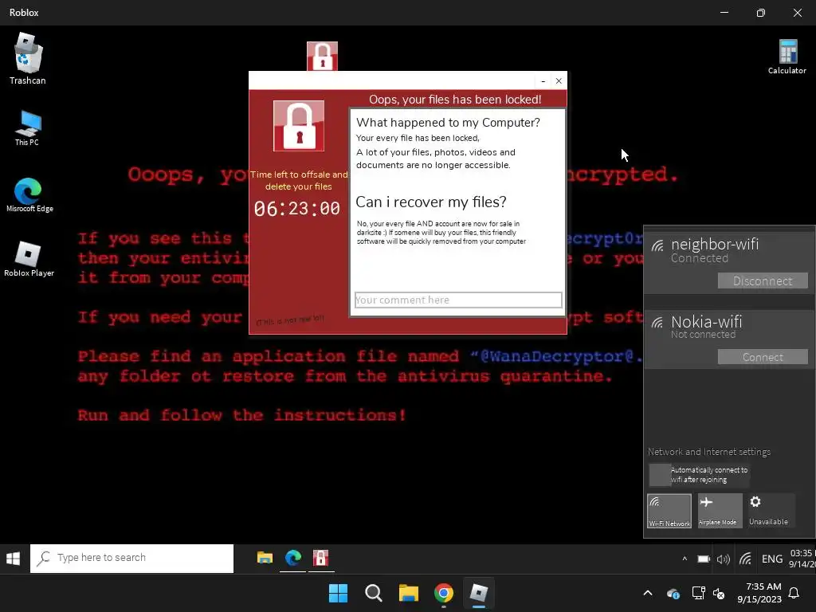Viewport: 816px width, 612px height.
Task: Open Chrome on Windows 11 taskbar
Action: click(x=444, y=593)
